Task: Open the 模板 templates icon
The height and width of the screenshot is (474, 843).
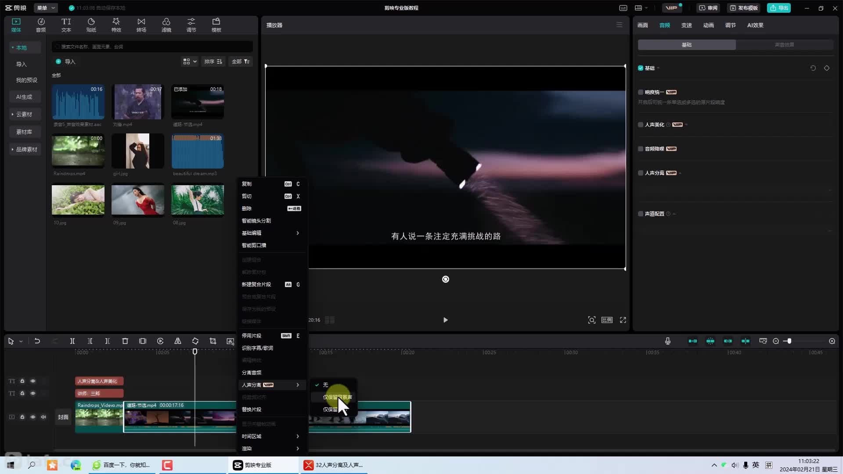Action: point(216,25)
